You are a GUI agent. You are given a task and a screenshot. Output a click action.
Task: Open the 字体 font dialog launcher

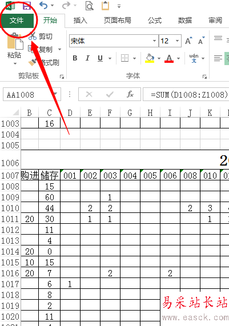pyautogui.click(x=204, y=77)
